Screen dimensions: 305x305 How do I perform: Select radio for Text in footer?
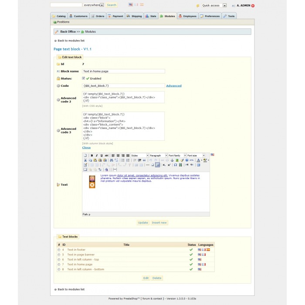(59, 250)
